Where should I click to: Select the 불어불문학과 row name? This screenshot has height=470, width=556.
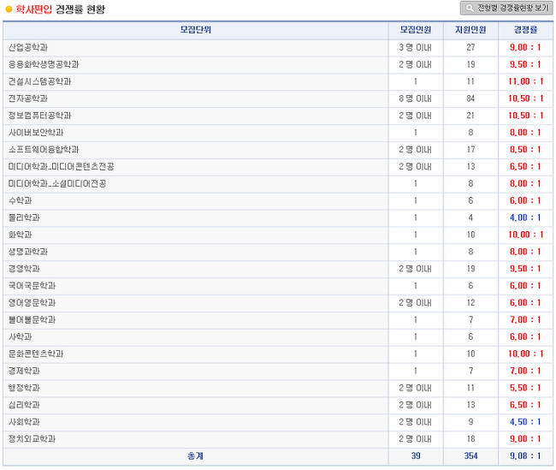(32, 320)
